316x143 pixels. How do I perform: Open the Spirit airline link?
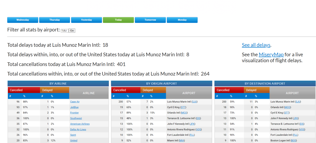[73, 135]
